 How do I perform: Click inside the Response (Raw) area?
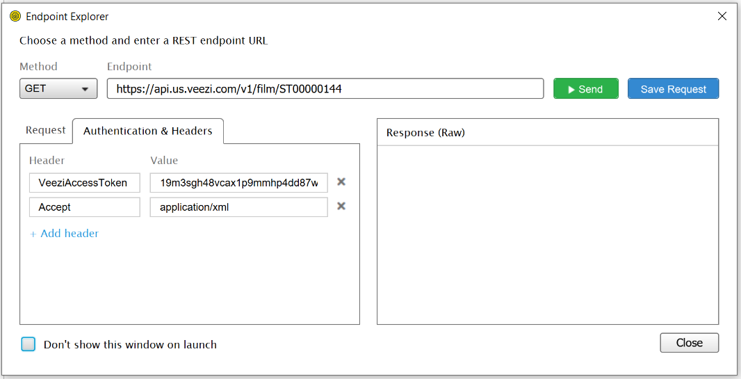tap(548, 234)
